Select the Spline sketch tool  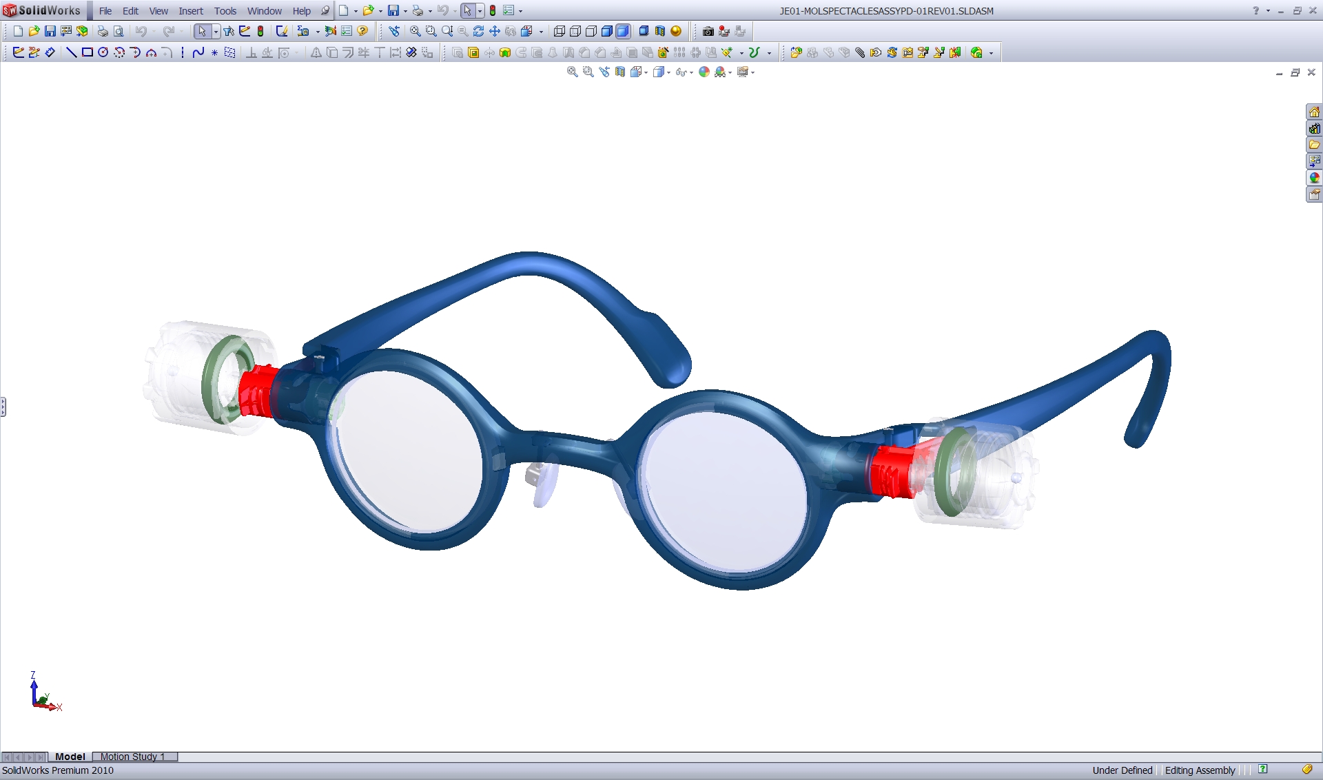tap(198, 52)
